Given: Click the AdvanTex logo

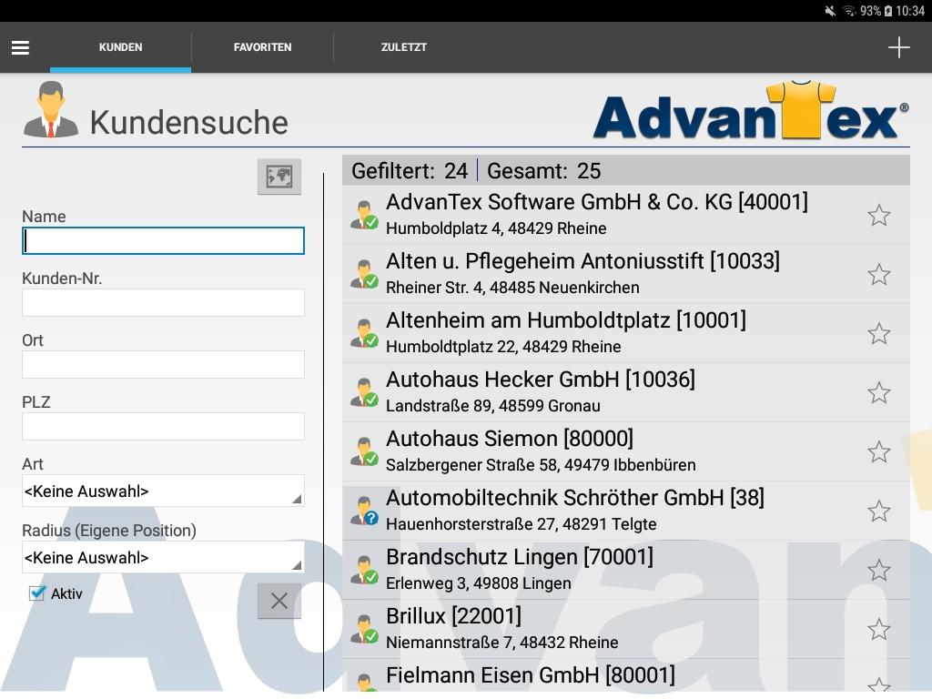Looking at the screenshot, I should (751, 111).
